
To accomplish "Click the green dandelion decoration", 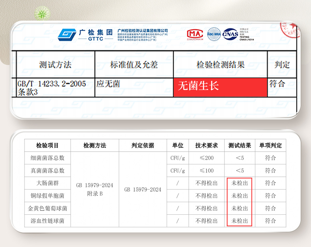I will point(42,13).
